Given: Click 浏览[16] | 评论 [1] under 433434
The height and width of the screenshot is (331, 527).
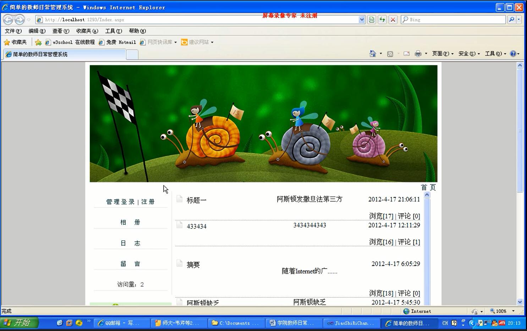Looking at the screenshot, I should click(x=395, y=242).
